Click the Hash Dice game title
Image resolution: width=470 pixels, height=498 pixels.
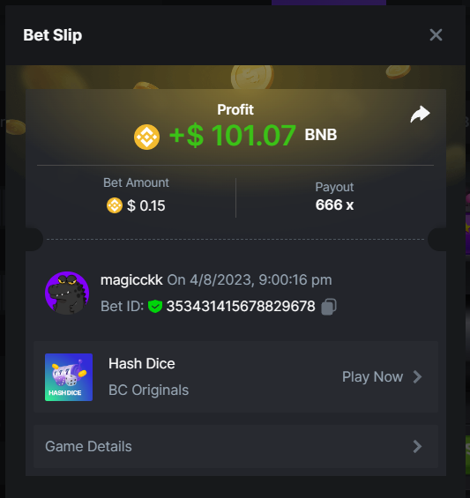(142, 364)
